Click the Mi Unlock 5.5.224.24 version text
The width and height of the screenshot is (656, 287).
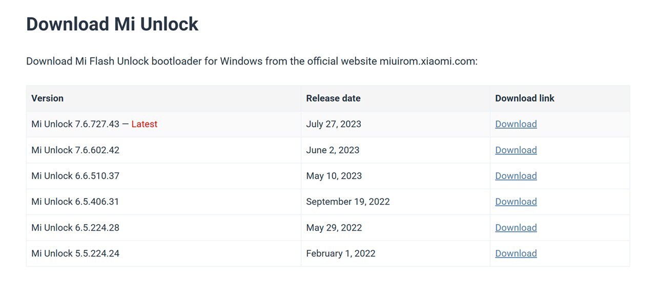click(75, 253)
